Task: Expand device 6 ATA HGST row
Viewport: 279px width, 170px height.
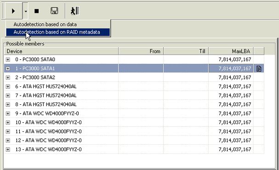Action: click(8, 86)
